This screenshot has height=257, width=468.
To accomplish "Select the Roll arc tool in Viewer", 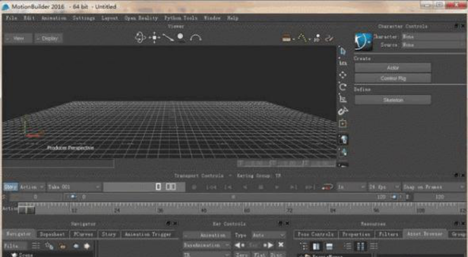I will (x=196, y=38).
